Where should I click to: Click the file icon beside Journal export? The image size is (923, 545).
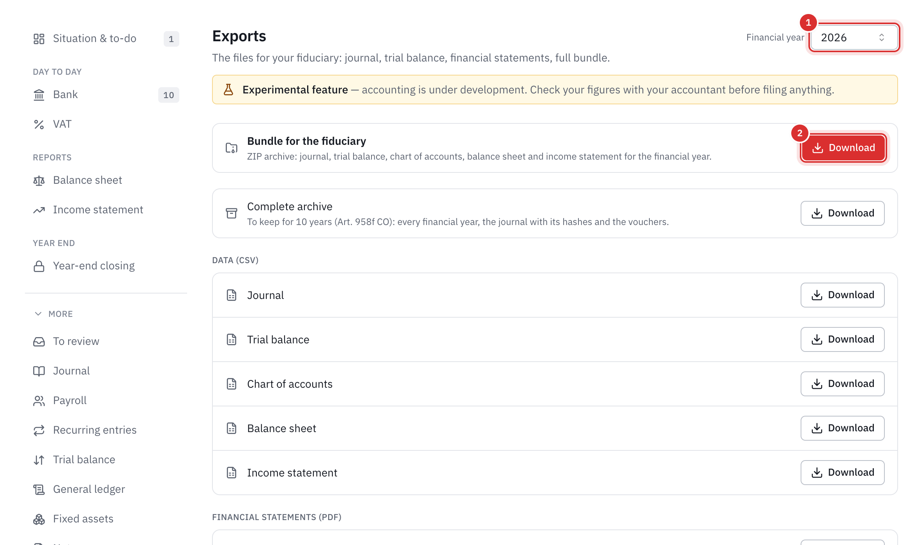(232, 295)
